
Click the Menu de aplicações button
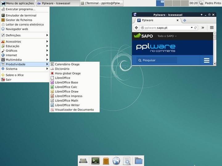[17, 3]
